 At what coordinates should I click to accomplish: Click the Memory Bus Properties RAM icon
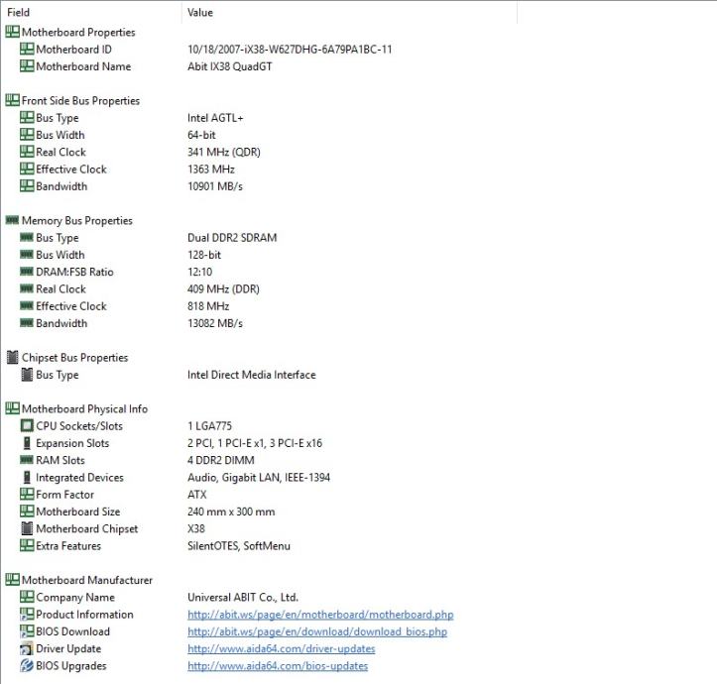click(12, 220)
